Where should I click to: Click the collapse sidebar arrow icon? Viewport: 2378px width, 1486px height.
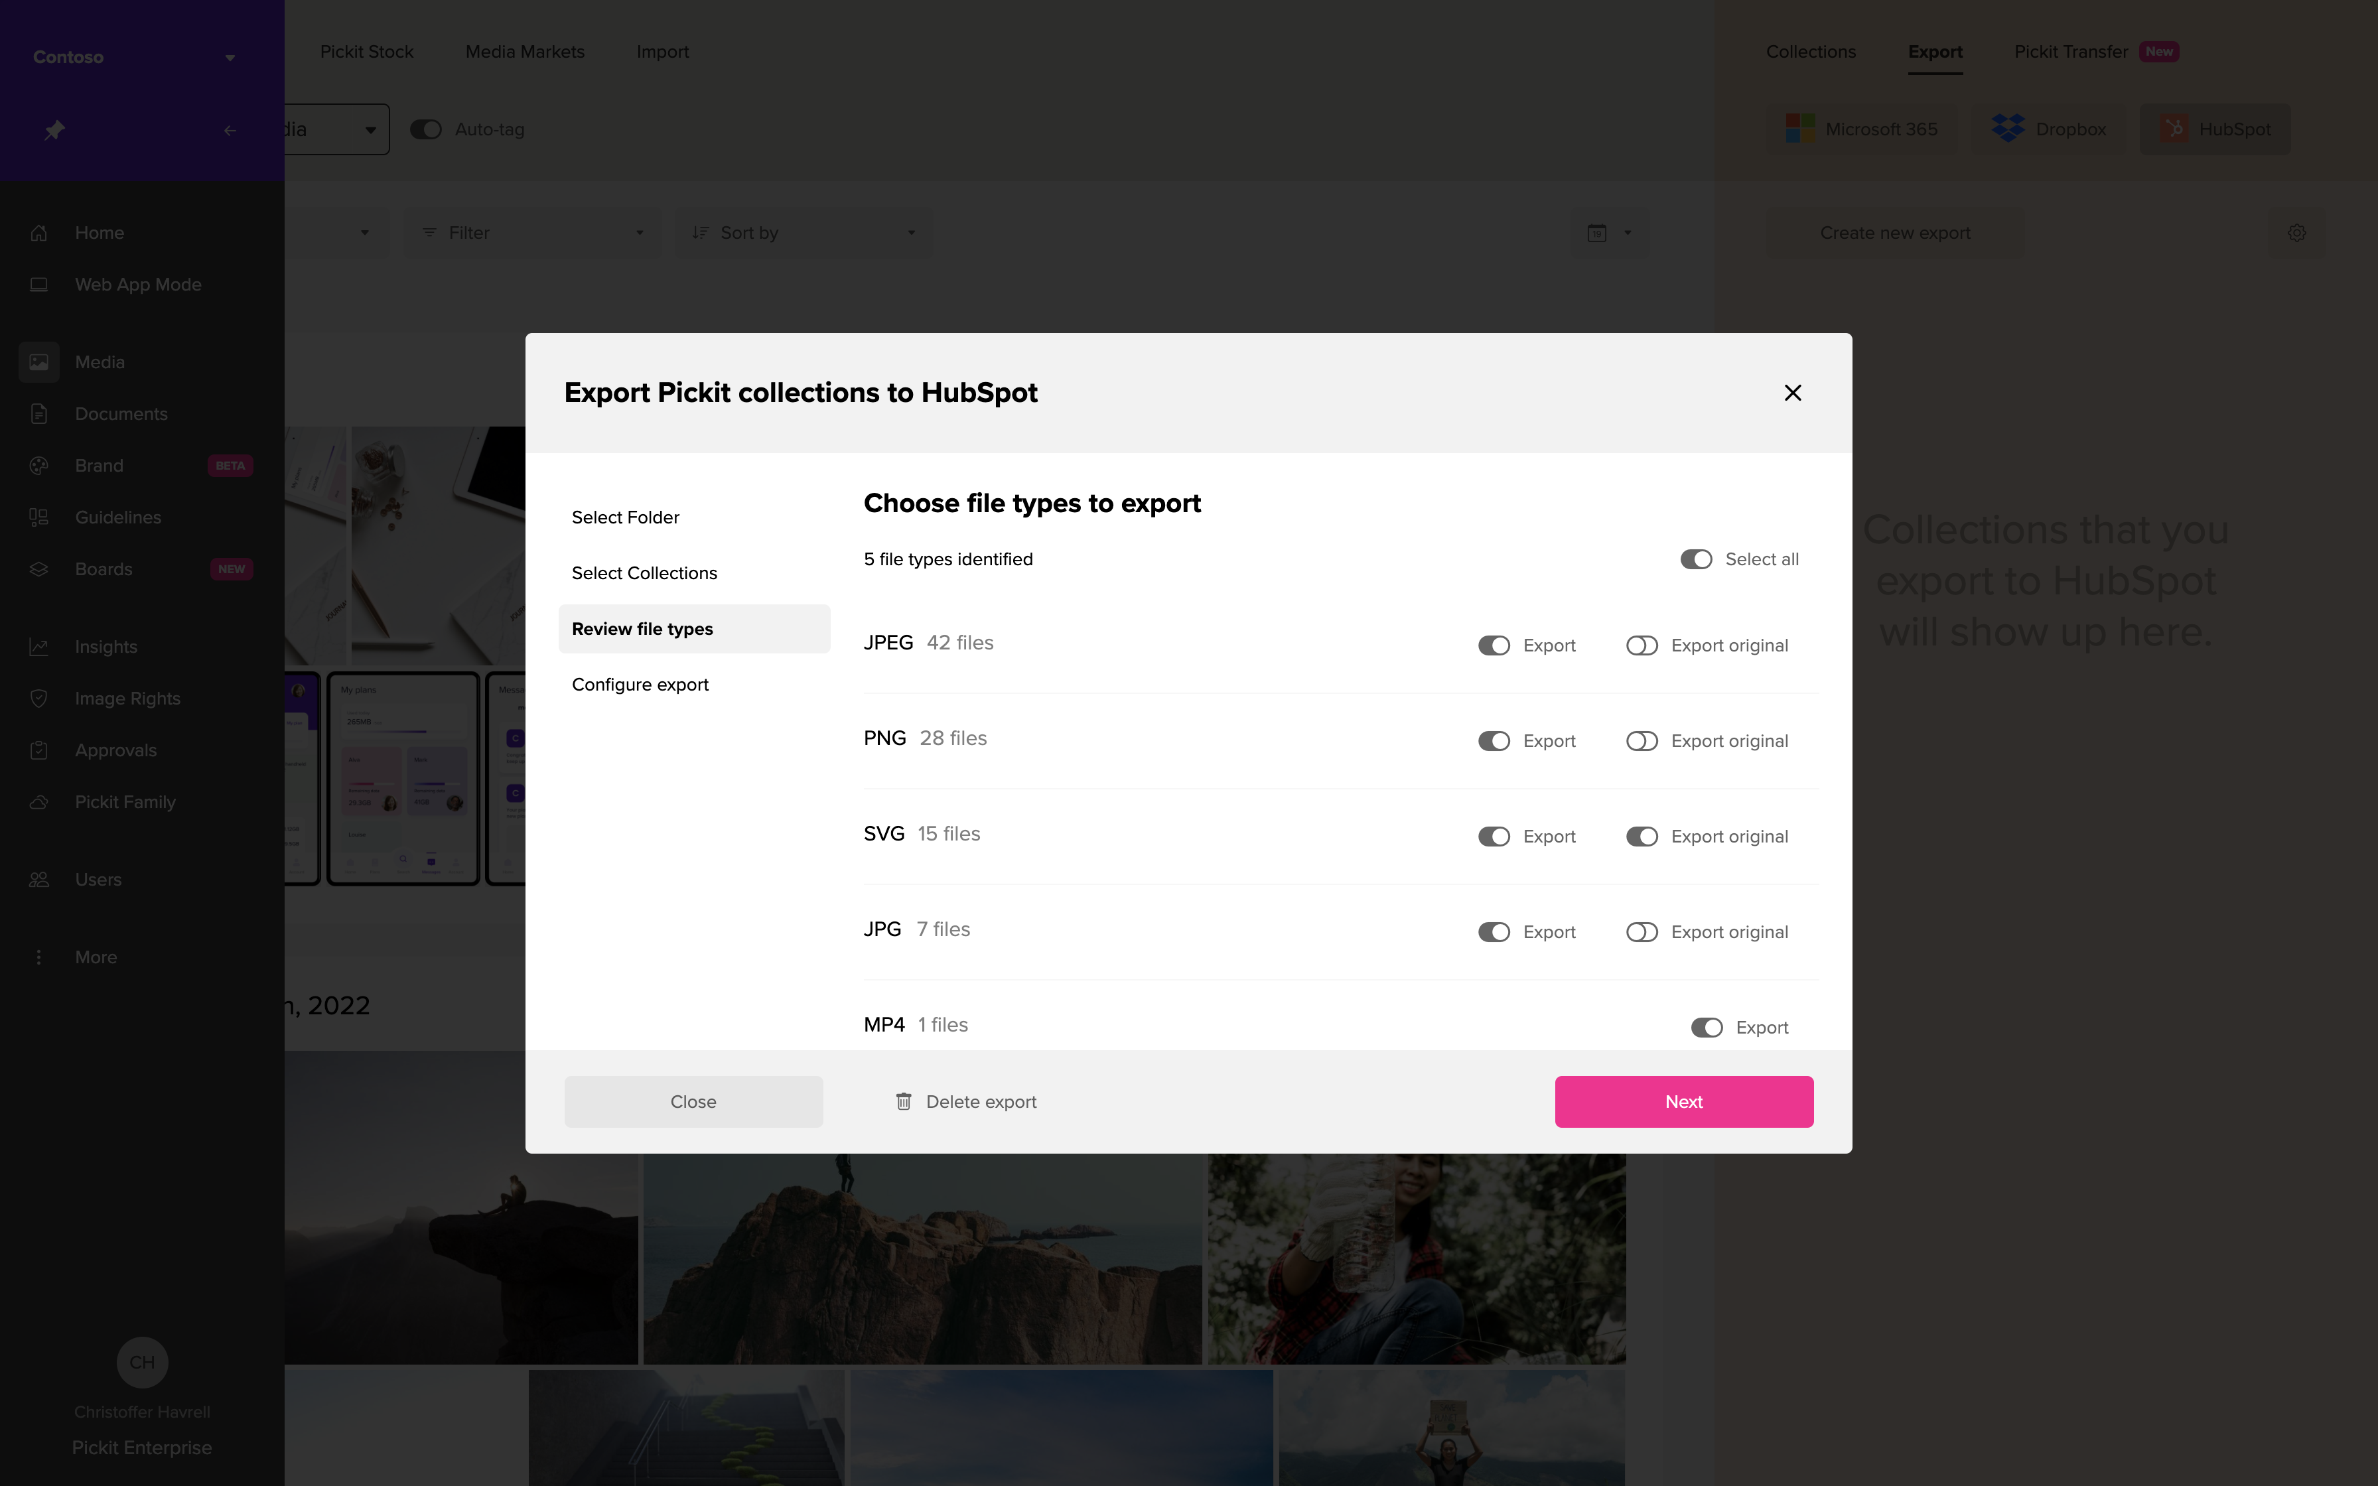coord(229,130)
